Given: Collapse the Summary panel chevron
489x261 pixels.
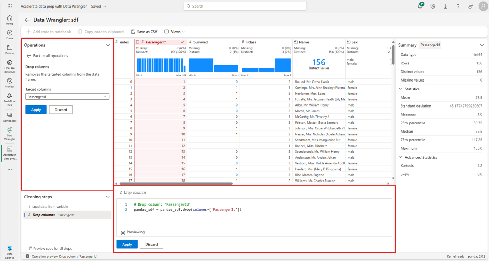Looking at the screenshot, I should point(482,45).
